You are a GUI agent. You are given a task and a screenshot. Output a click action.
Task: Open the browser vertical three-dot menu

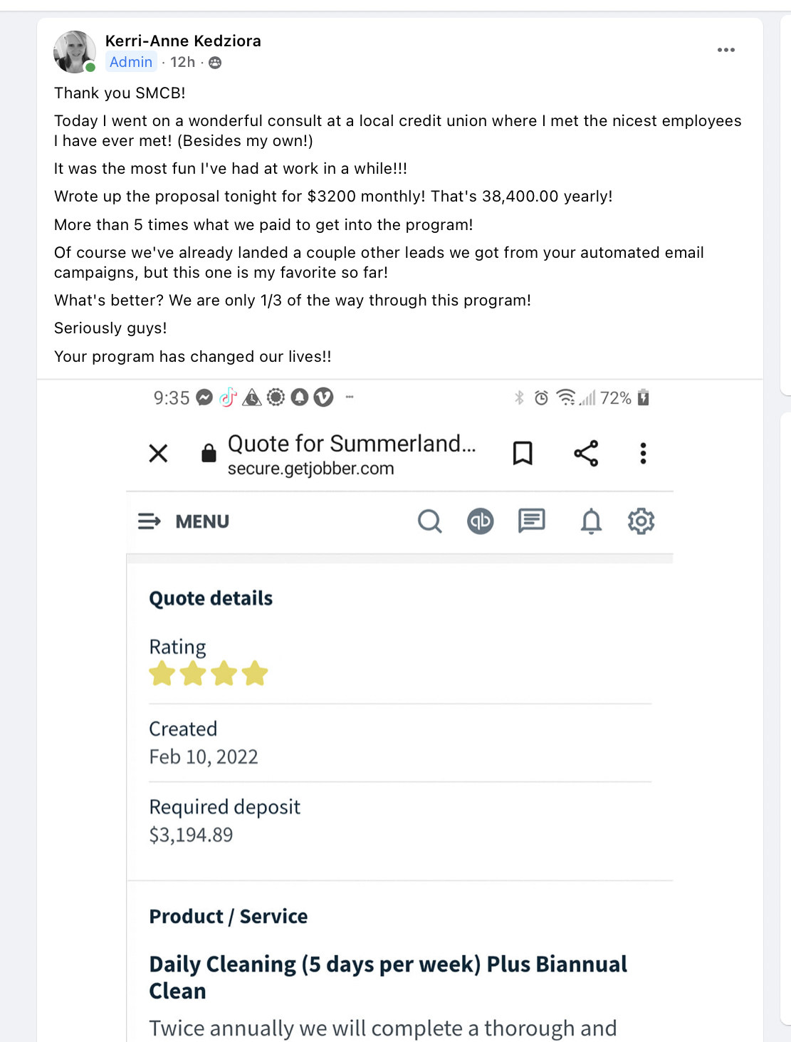click(643, 453)
